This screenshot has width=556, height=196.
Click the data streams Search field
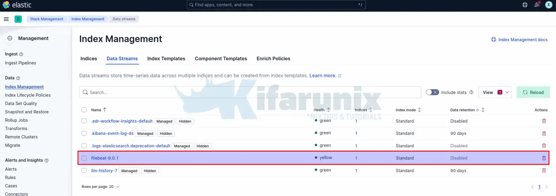[x=250, y=92]
